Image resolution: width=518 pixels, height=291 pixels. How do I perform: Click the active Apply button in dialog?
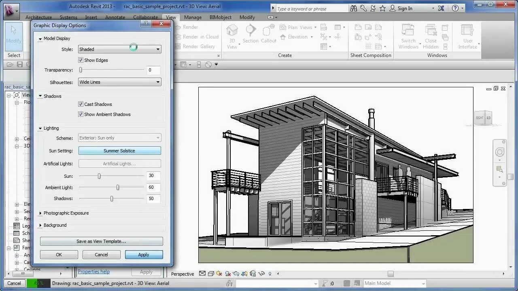tap(144, 255)
